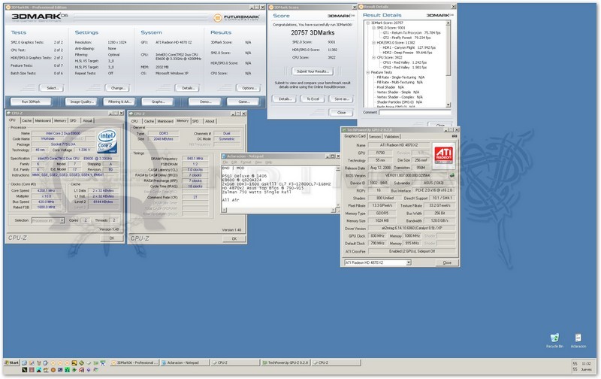
Task: Click the DRAM Frequency 840.1 MHz value
Action: click(195, 159)
